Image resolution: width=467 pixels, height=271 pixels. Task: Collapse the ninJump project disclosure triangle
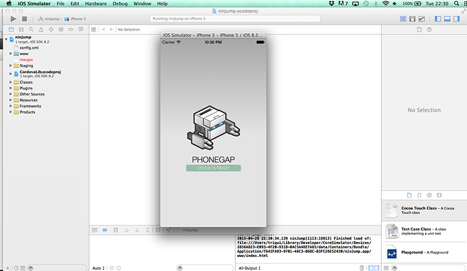(6, 39)
